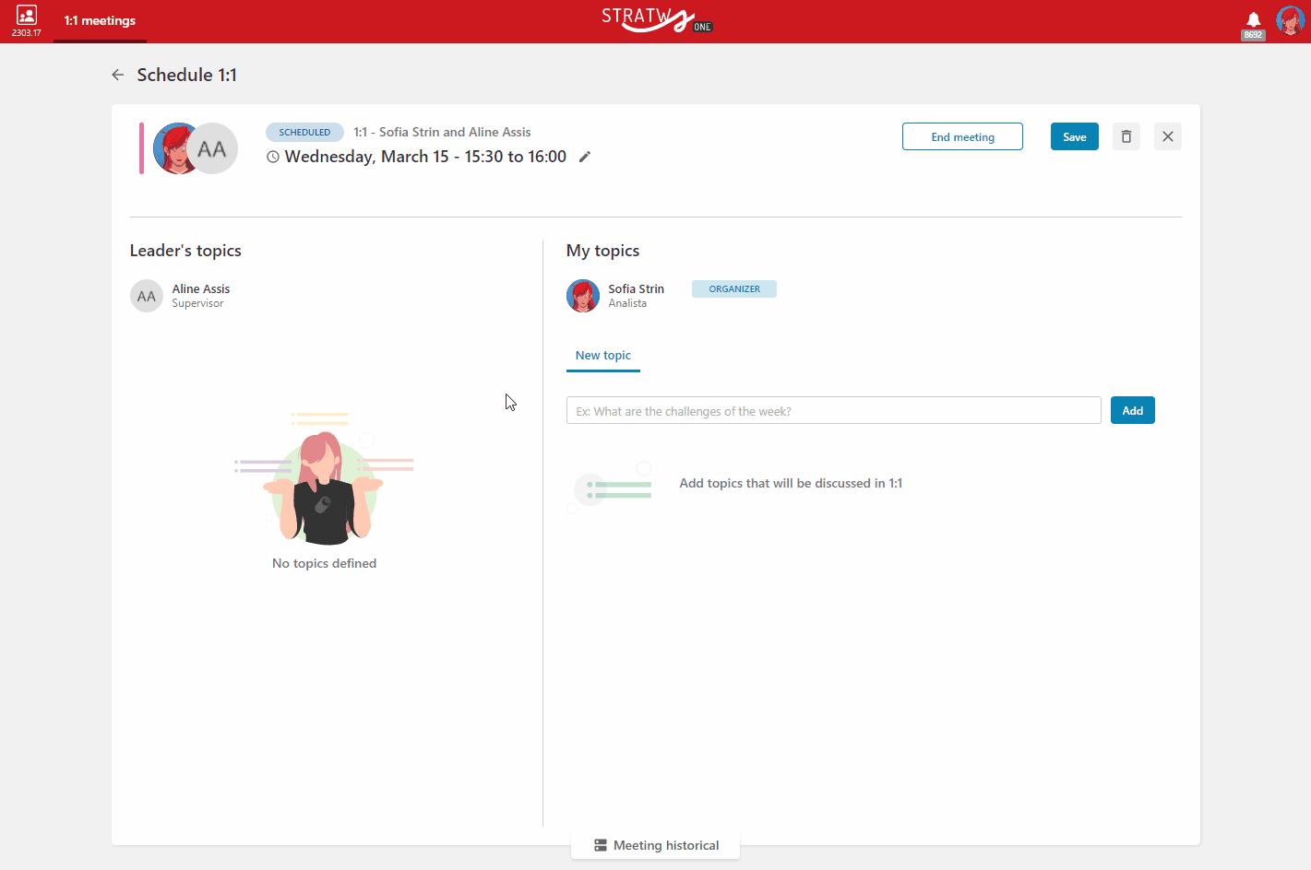Screen dimensions: 1311x870
Task: Click Sofia Strin's avatar under My topics
Action: (583, 296)
